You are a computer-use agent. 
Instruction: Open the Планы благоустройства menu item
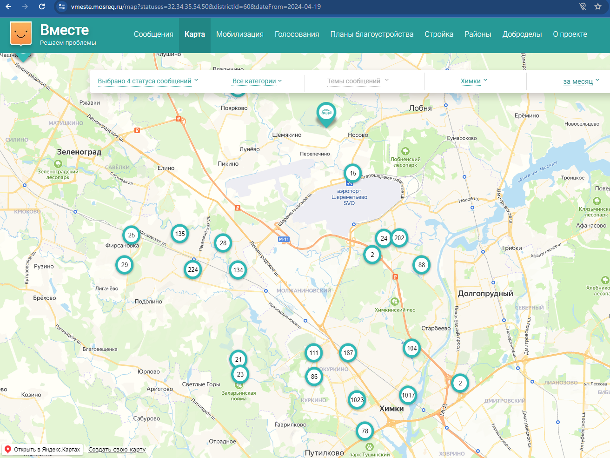coord(371,34)
